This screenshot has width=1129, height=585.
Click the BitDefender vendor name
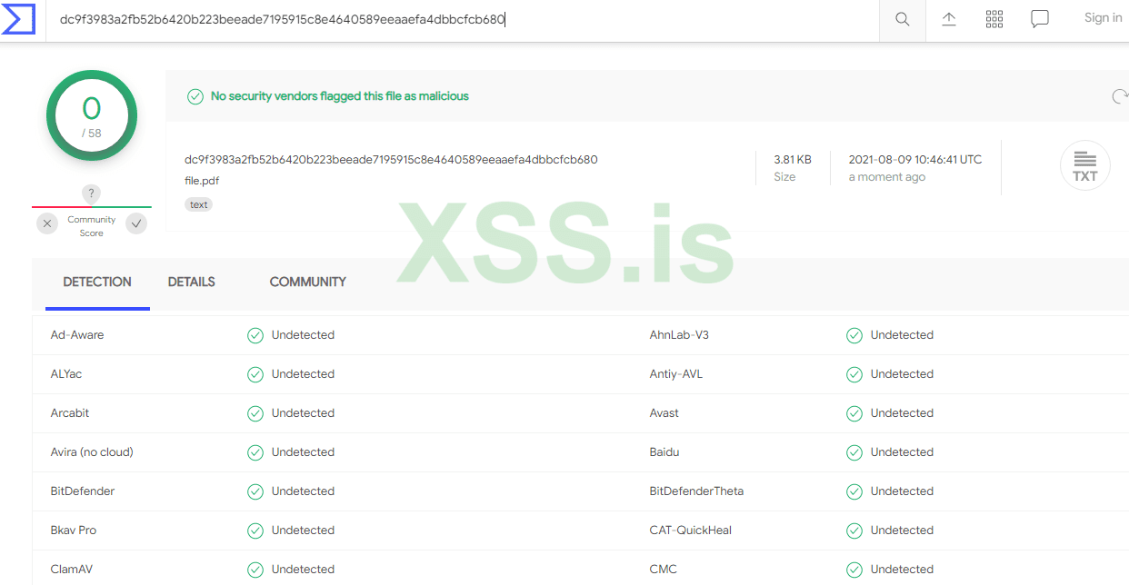[x=83, y=491]
